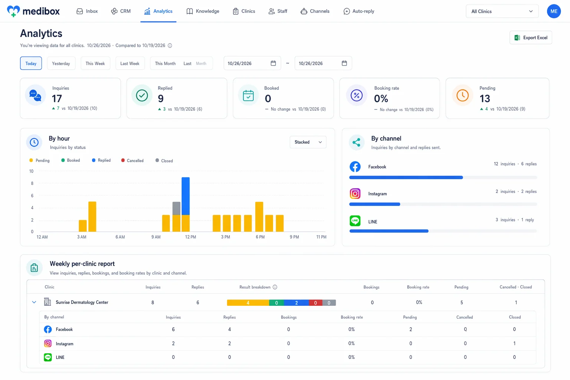Viewport: 570px width, 380px height.
Task: Go to the Knowledge tab
Action: tap(203, 11)
